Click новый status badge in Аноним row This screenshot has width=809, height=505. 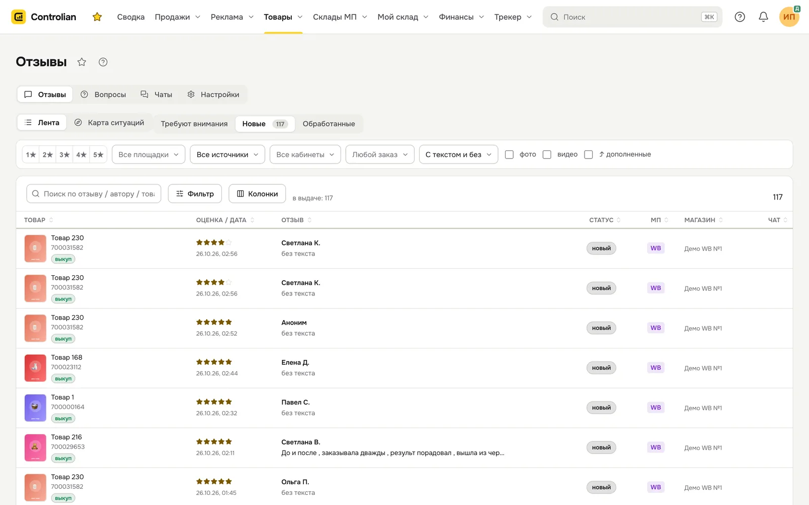click(x=601, y=328)
